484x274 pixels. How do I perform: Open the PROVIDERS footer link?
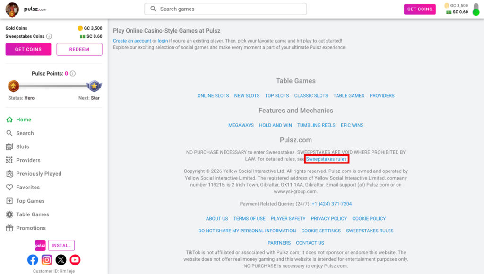382,95
